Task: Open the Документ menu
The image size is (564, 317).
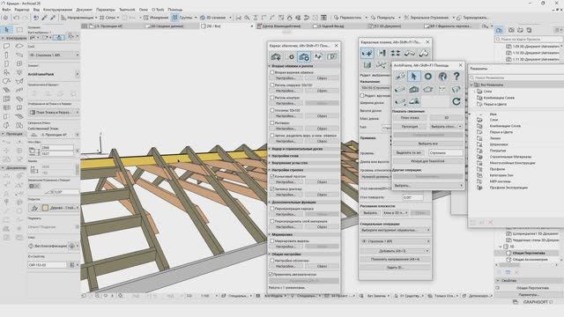Action: coord(85,10)
